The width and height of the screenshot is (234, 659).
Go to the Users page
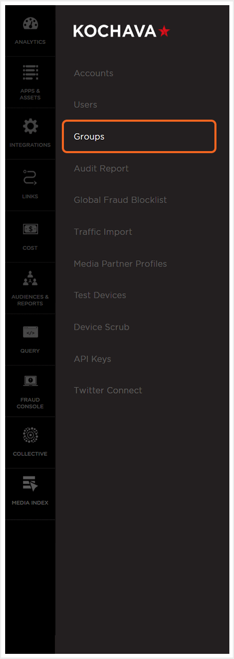85,105
